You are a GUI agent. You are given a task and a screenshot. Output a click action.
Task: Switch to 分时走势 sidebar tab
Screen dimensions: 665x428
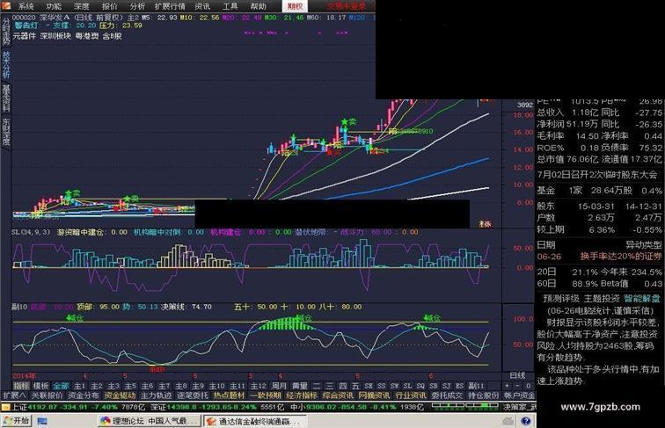click(x=6, y=31)
